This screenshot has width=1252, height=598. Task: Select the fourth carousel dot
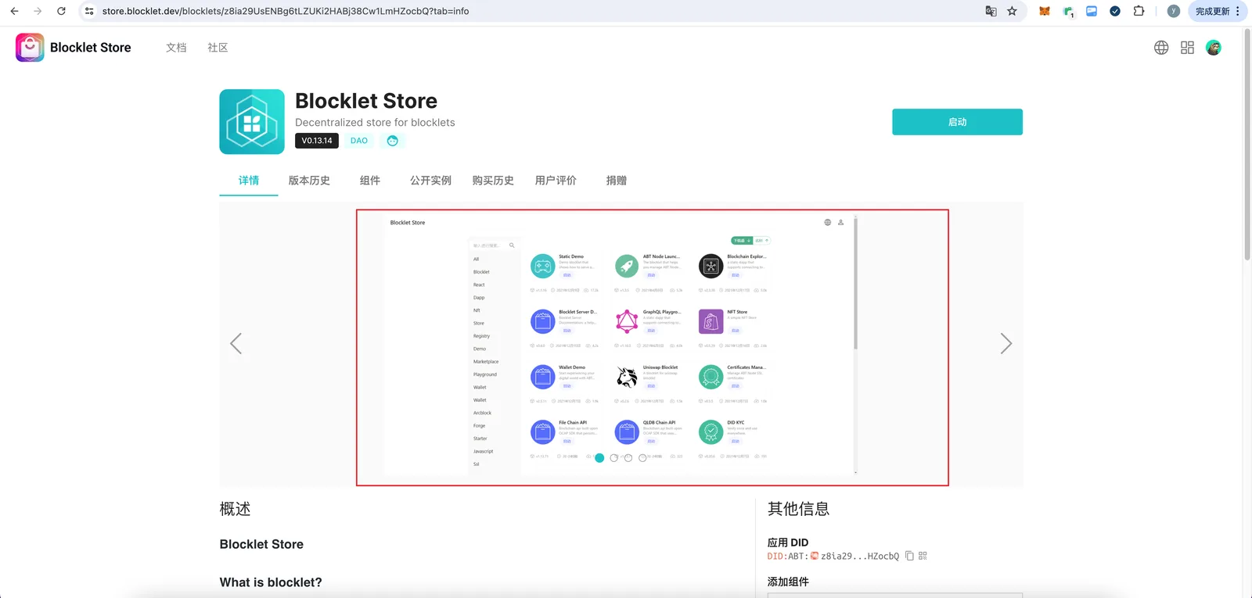click(x=642, y=458)
